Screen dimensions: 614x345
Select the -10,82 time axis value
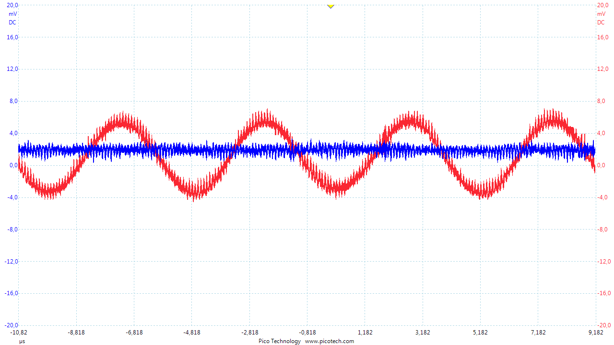click(x=19, y=332)
